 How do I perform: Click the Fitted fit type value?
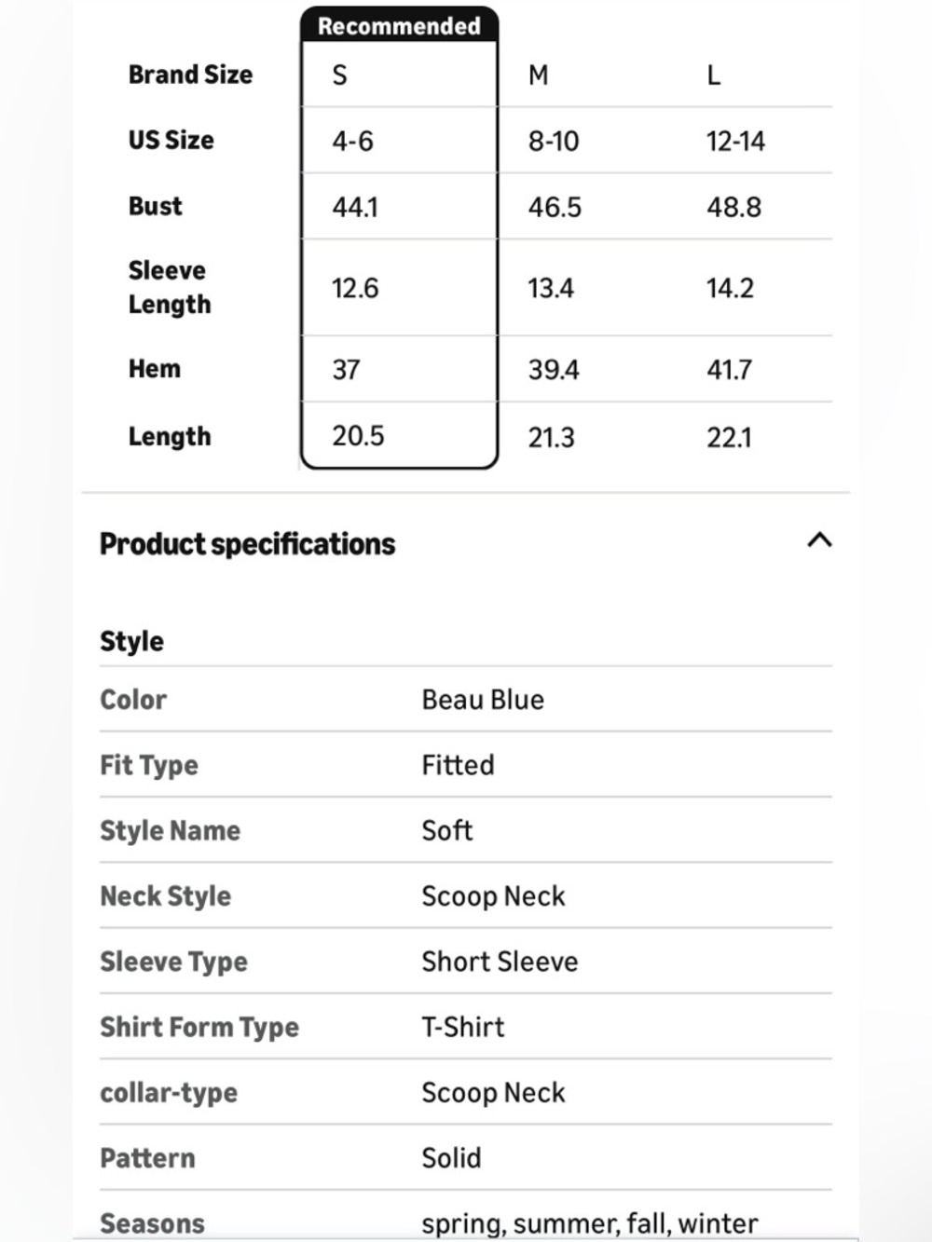point(458,765)
